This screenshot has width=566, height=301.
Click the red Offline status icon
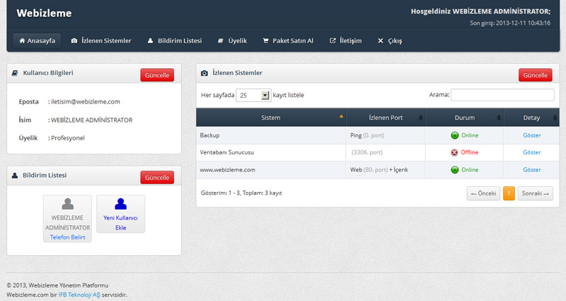[454, 152]
